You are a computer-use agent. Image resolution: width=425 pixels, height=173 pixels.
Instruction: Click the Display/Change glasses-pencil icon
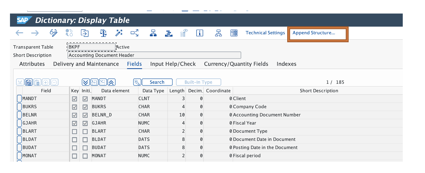[x=53, y=33]
